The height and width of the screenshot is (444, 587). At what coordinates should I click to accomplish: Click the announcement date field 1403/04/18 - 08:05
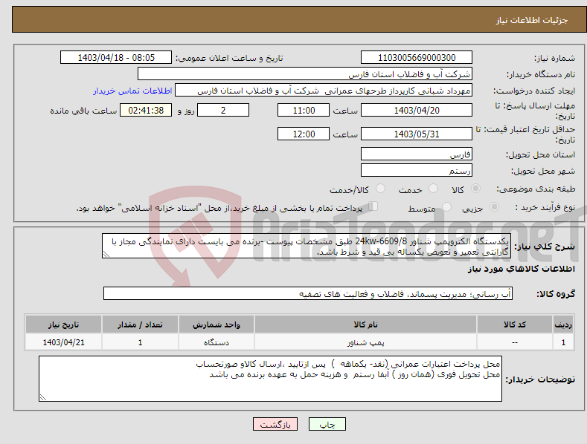[116, 58]
